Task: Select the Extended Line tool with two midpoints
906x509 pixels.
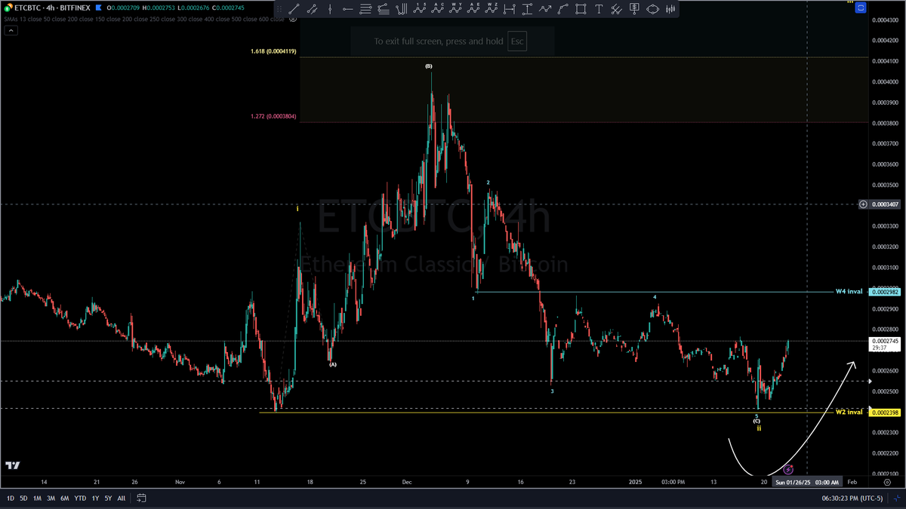Action: click(x=312, y=9)
